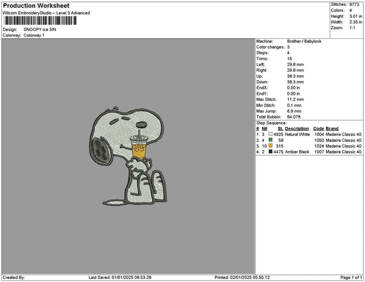Select the "Colorway 1" value
The image size is (365, 282).
[x=33, y=35]
